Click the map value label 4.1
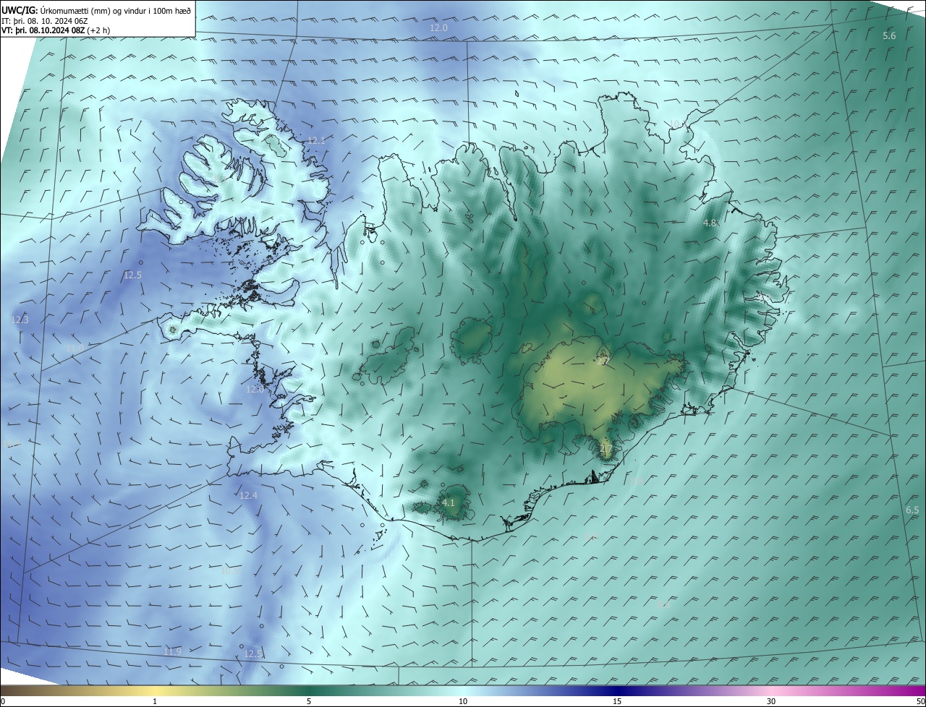Viewport: 926px width, 707px height. point(448,502)
